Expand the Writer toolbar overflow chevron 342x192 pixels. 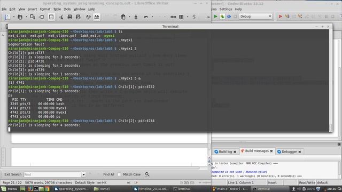[x=208, y=17]
